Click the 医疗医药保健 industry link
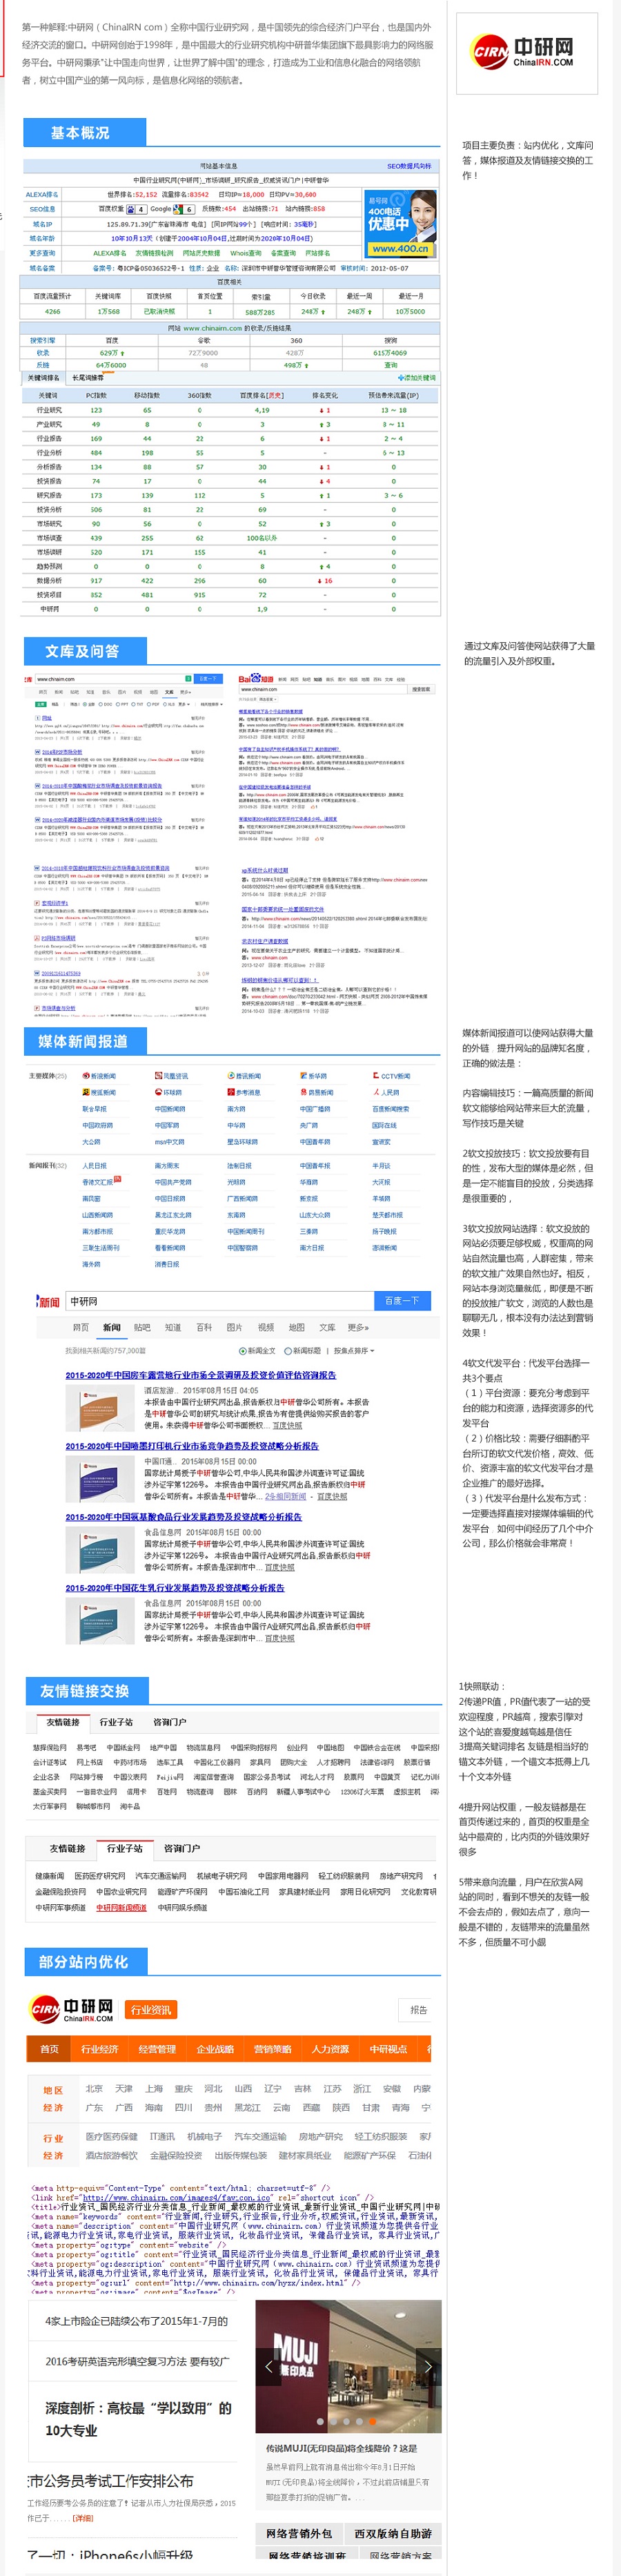The height and width of the screenshot is (2576, 621). point(111,2136)
